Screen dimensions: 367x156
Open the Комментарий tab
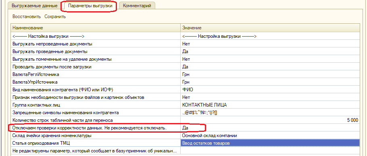pos(137,5)
